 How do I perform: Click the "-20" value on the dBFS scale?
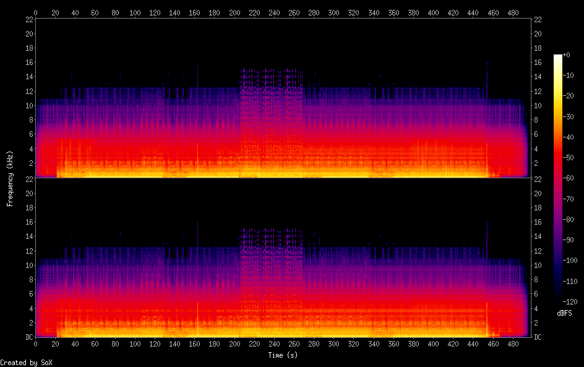tap(568, 96)
